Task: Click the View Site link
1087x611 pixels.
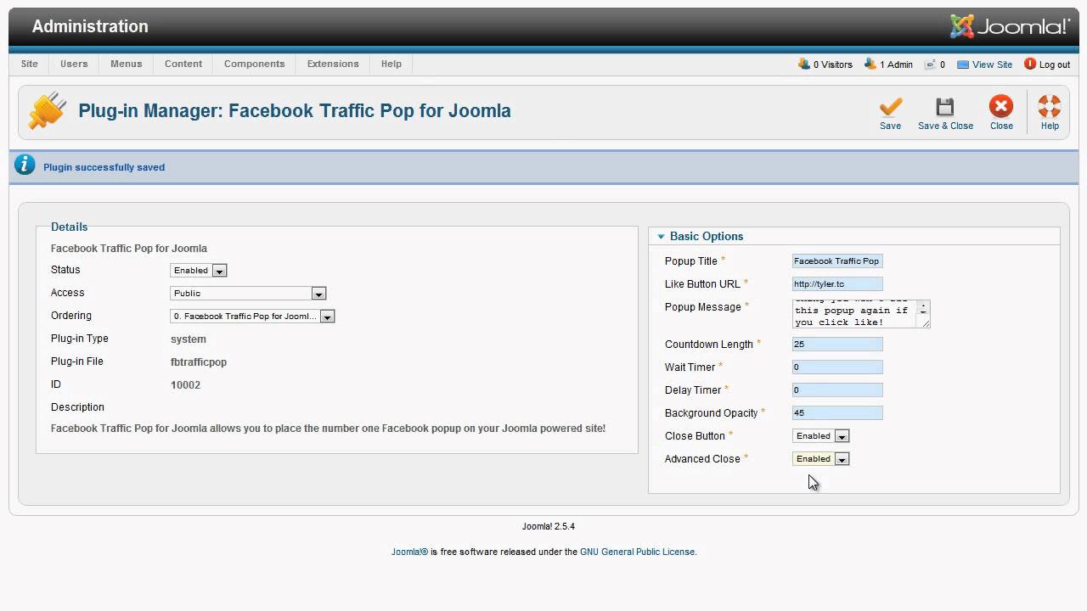Action: coord(992,64)
